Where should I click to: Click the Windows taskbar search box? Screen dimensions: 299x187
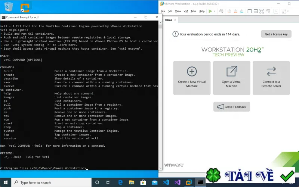pyautogui.click(x=52, y=183)
